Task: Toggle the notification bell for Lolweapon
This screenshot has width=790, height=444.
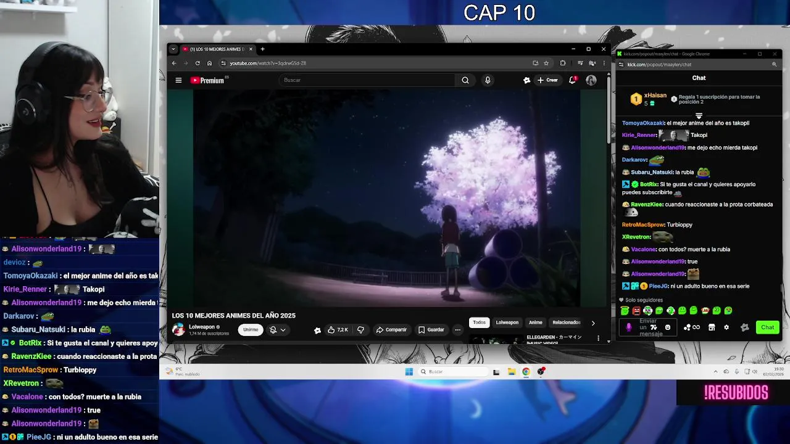Action: [273, 330]
